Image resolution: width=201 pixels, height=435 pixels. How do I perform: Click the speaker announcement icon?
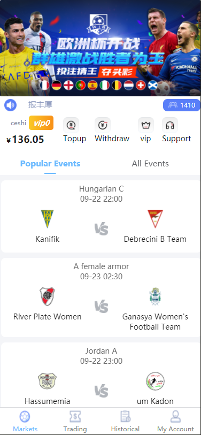pos(10,105)
